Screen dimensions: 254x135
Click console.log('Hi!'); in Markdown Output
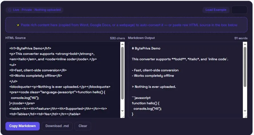tap(148, 109)
